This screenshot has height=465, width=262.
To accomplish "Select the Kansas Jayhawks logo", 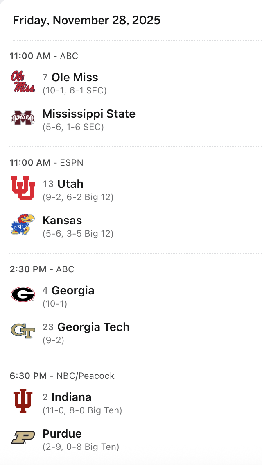I will [x=23, y=224].
